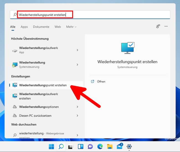Click the Wiederherstellungspunkt erstellen result icon
The height and width of the screenshot is (152, 180).
[15, 85]
